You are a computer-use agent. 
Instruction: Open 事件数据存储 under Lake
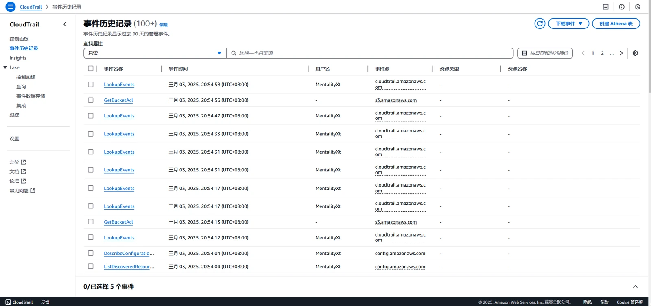(x=31, y=96)
